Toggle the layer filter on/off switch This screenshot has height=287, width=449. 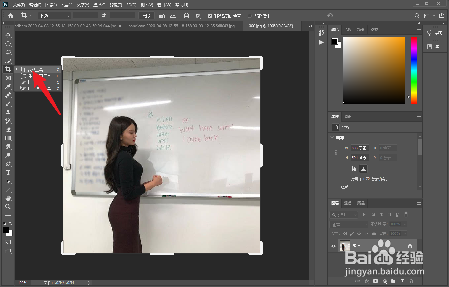[x=406, y=214]
